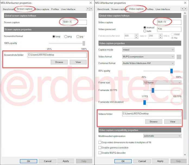
Task: Open Benchmark tab in left window
Action: coord(8,9)
